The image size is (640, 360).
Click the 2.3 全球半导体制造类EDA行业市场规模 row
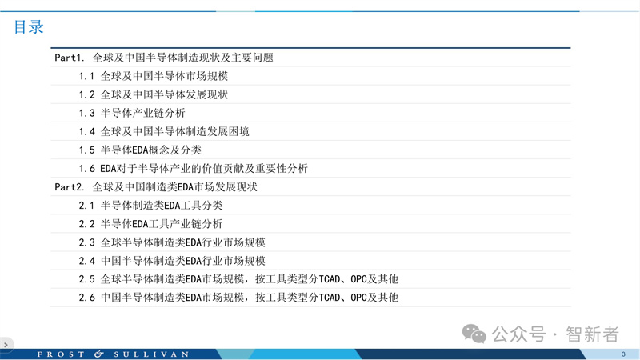pos(310,242)
